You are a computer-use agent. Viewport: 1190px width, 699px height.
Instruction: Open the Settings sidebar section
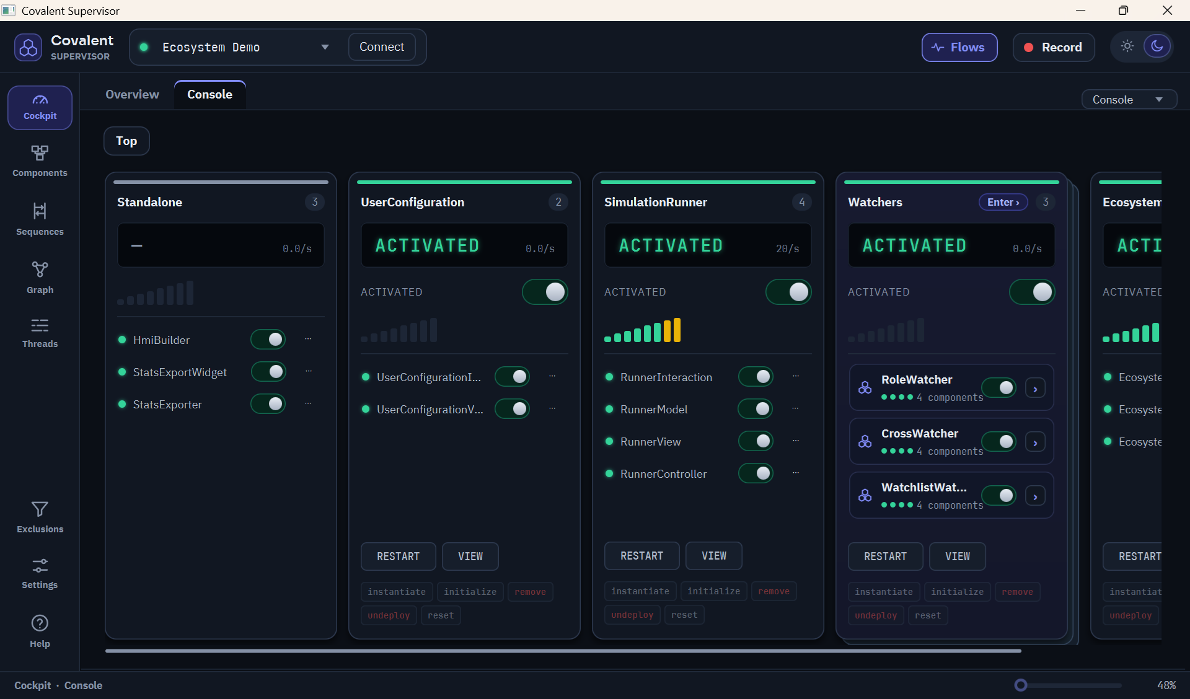(x=40, y=574)
